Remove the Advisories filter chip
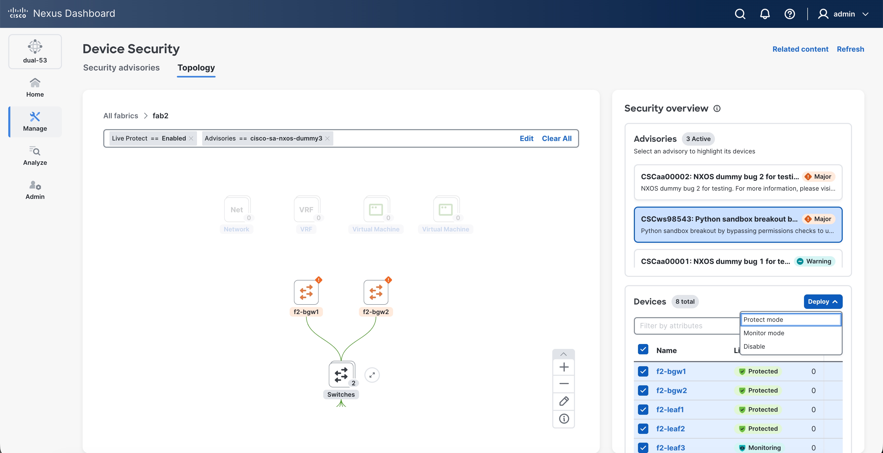 coord(327,138)
